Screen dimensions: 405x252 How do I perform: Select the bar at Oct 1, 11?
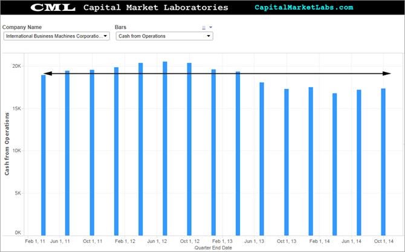(x=92, y=153)
